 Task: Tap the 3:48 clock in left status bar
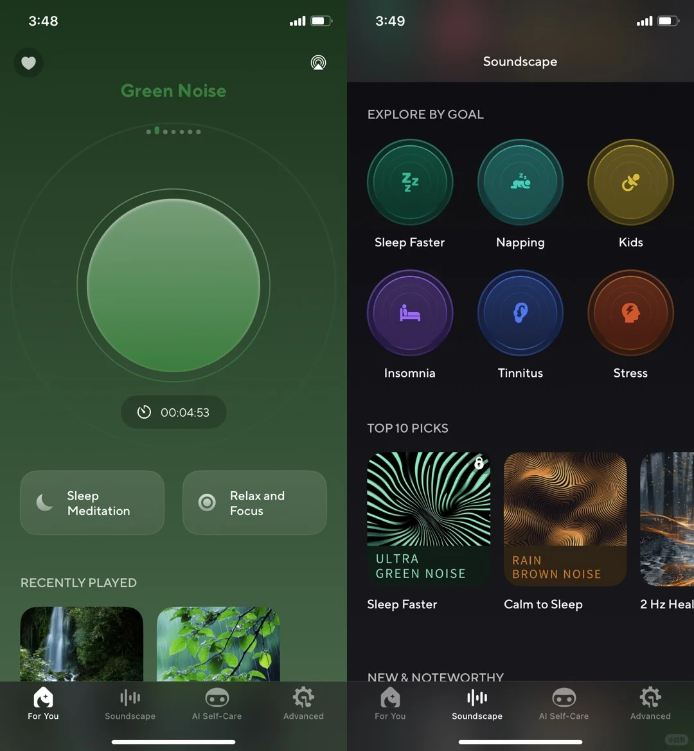(43, 21)
